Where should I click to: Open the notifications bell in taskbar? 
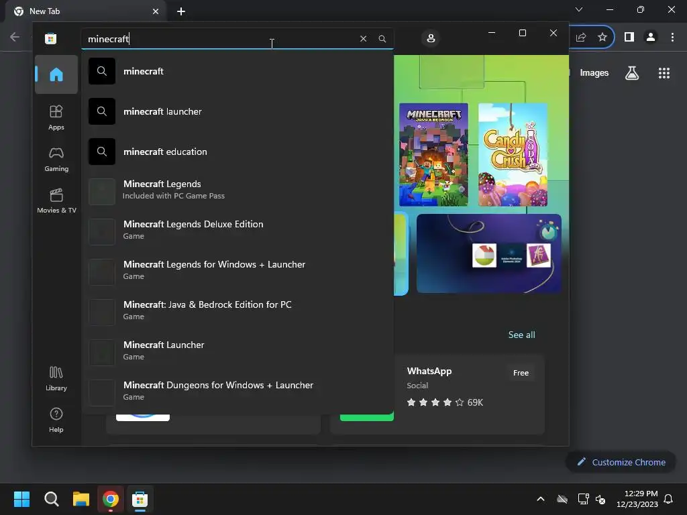[668, 499]
